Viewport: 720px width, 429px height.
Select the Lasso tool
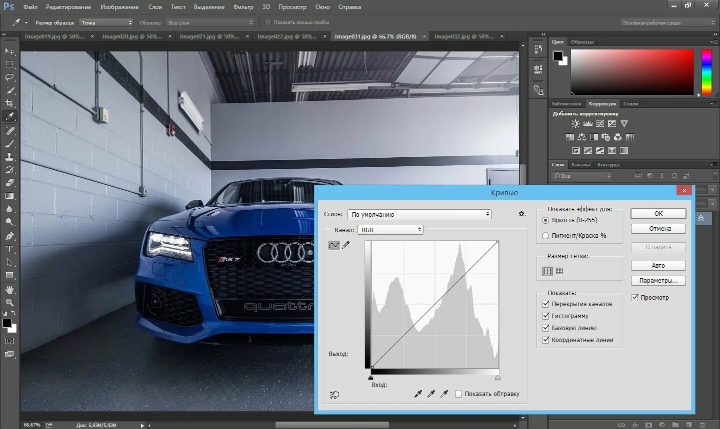(x=9, y=77)
